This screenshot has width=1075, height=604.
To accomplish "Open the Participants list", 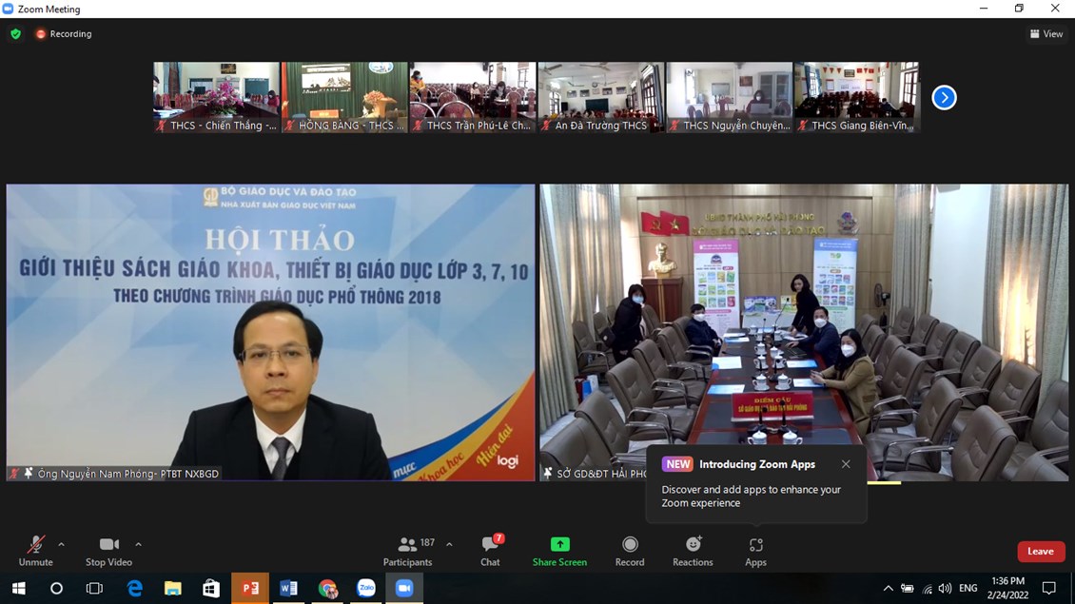I will click(x=408, y=550).
